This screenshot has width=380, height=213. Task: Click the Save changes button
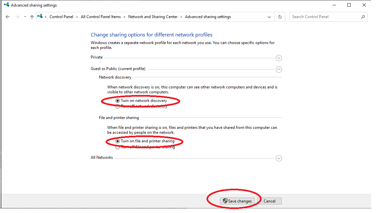point(237,201)
